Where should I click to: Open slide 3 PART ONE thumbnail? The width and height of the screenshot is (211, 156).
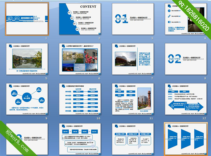click(x=133, y=19)
